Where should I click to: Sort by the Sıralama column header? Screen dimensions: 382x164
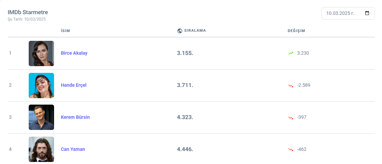click(195, 30)
